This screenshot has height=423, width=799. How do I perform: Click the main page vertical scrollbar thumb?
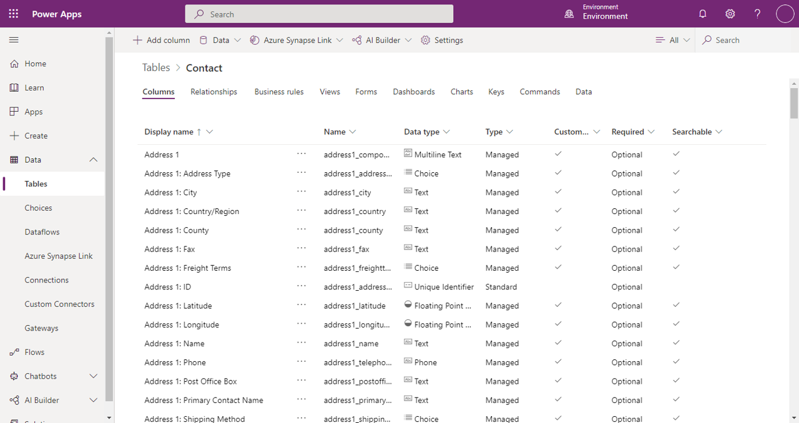[794, 103]
